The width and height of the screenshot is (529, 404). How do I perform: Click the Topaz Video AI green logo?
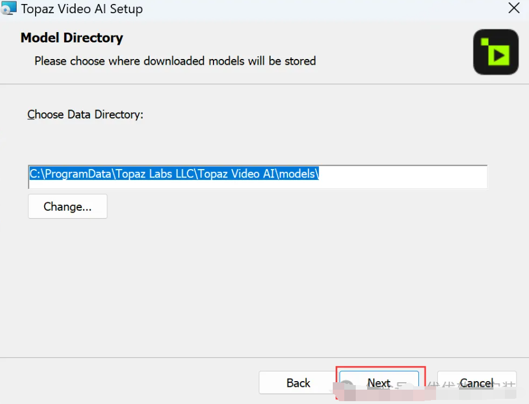tap(496, 52)
